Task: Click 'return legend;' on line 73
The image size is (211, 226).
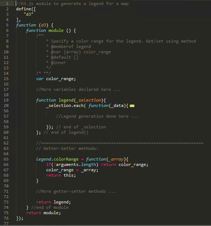Action: click(x=54, y=202)
